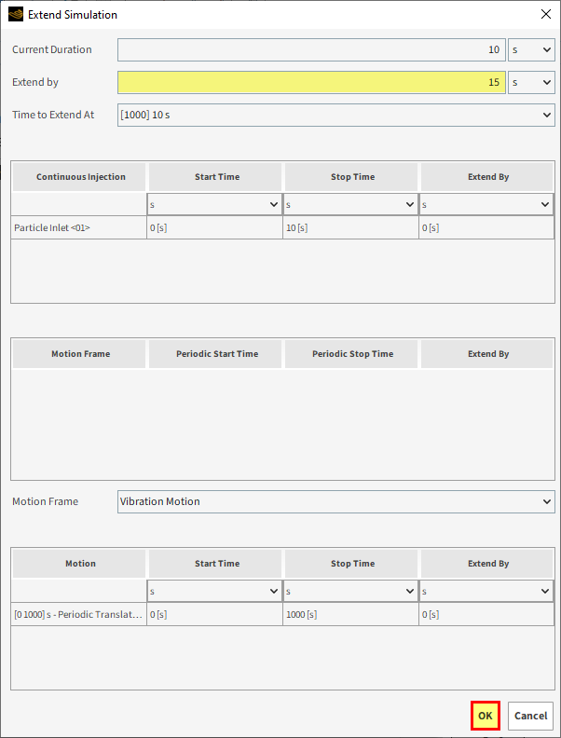Screen dimensions: 561x738
Task: Click Start Time header in Motion table
Action: pyautogui.click(x=215, y=564)
